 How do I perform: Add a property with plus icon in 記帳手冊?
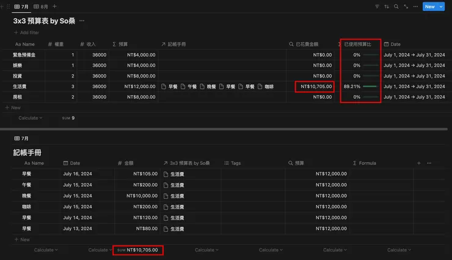(419, 163)
